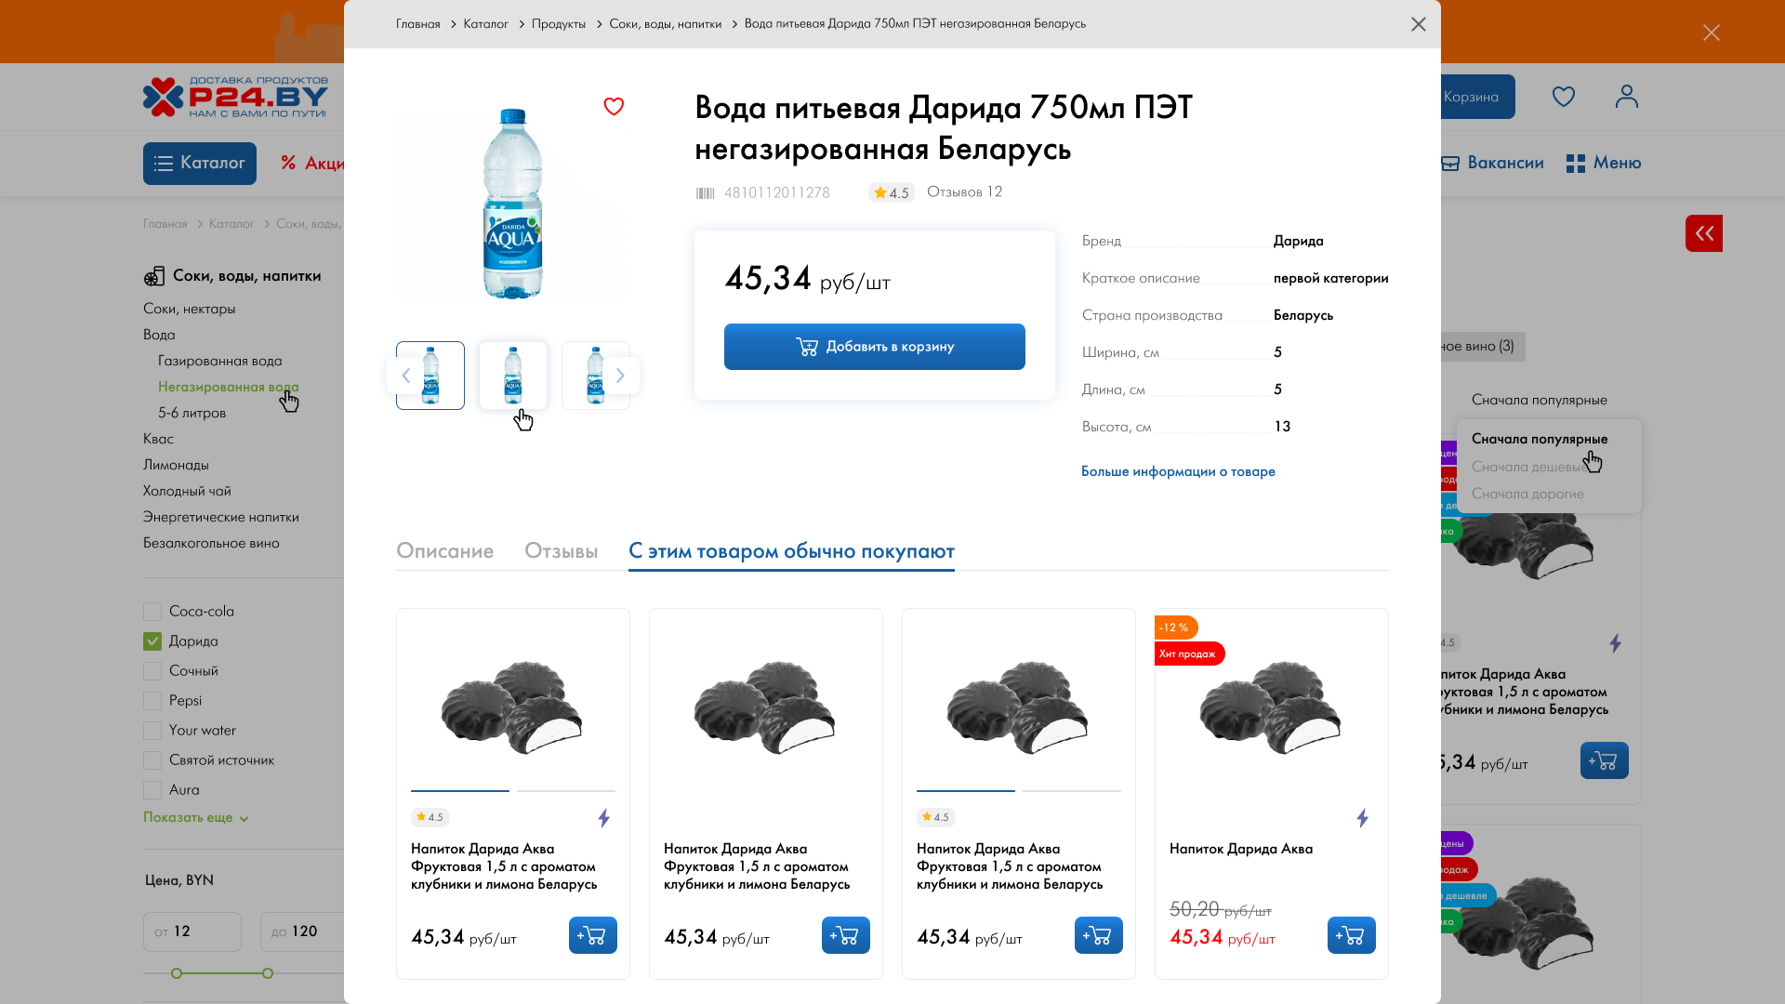Switch to the Отзывы tab
This screenshot has height=1004, width=1785.
coord(561,551)
